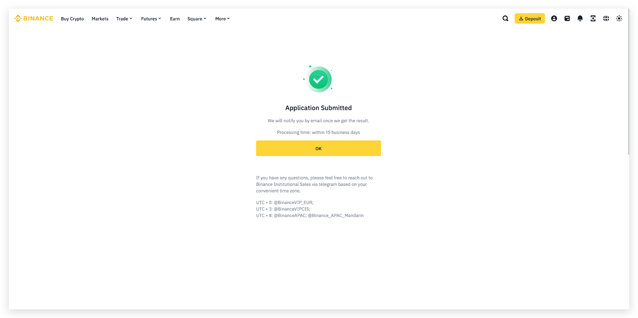Viewport: 638px width, 318px height.
Task: Expand the Square dropdown
Action: point(197,19)
